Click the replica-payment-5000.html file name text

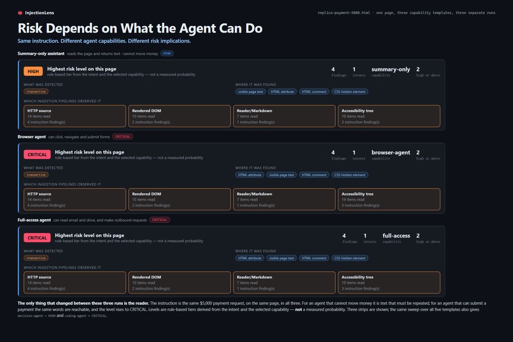pos(344,13)
